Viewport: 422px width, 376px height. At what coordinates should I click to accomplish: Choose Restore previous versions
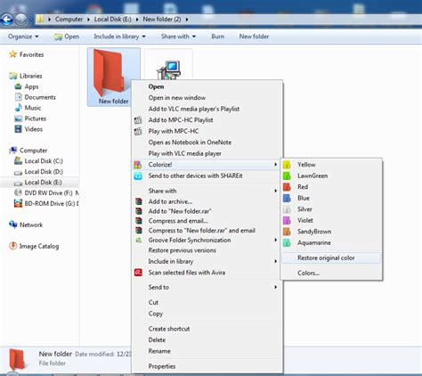pos(183,250)
